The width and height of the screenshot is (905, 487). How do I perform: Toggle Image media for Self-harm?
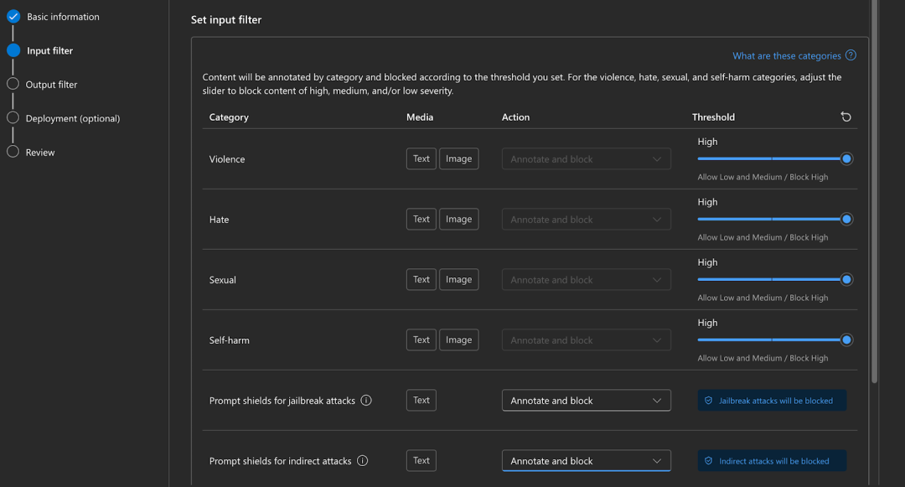pos(458,339)
